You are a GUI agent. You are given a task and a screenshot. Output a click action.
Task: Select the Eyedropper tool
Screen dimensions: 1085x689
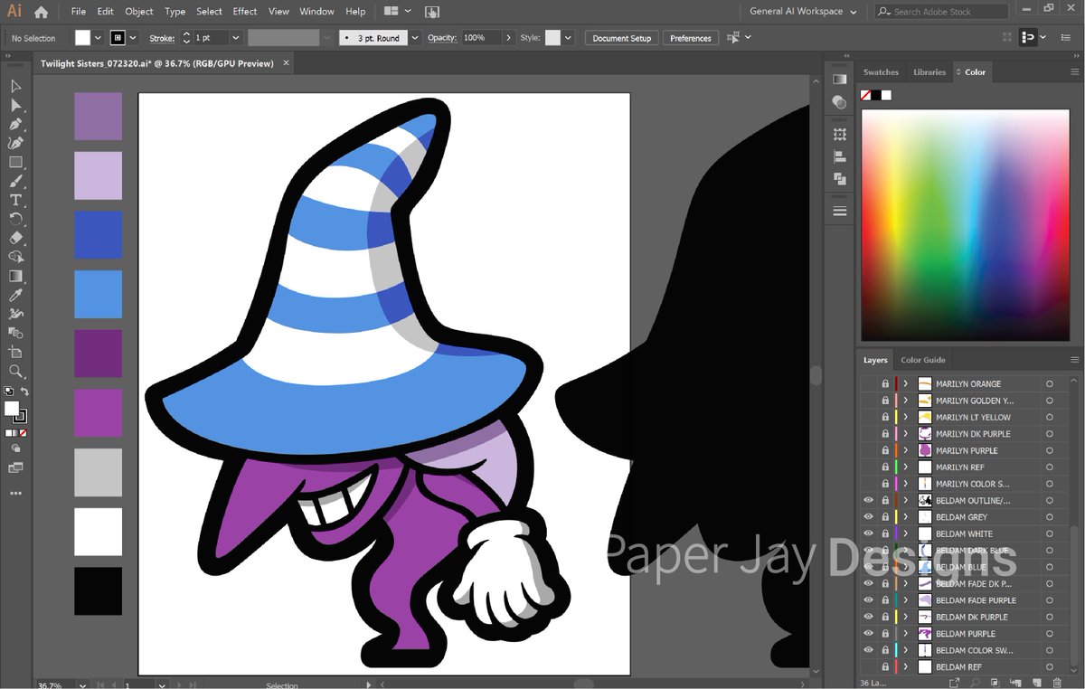(15, 295)
